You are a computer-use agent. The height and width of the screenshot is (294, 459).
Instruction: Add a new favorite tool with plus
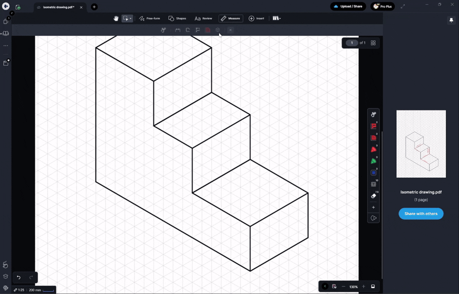(x=373, y=207)
